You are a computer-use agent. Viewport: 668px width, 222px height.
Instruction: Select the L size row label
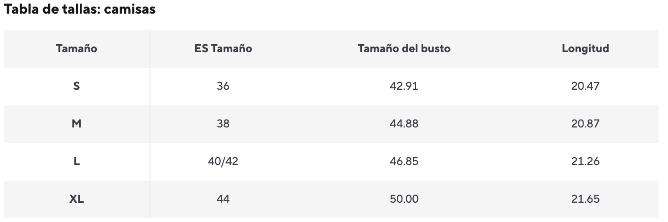[x=76, y=161]
